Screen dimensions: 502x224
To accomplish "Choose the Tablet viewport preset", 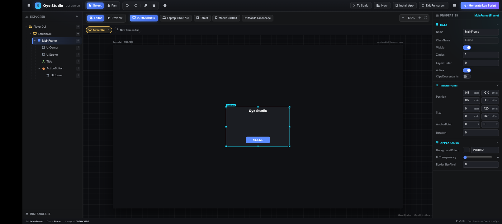I will tap(202, 18).
